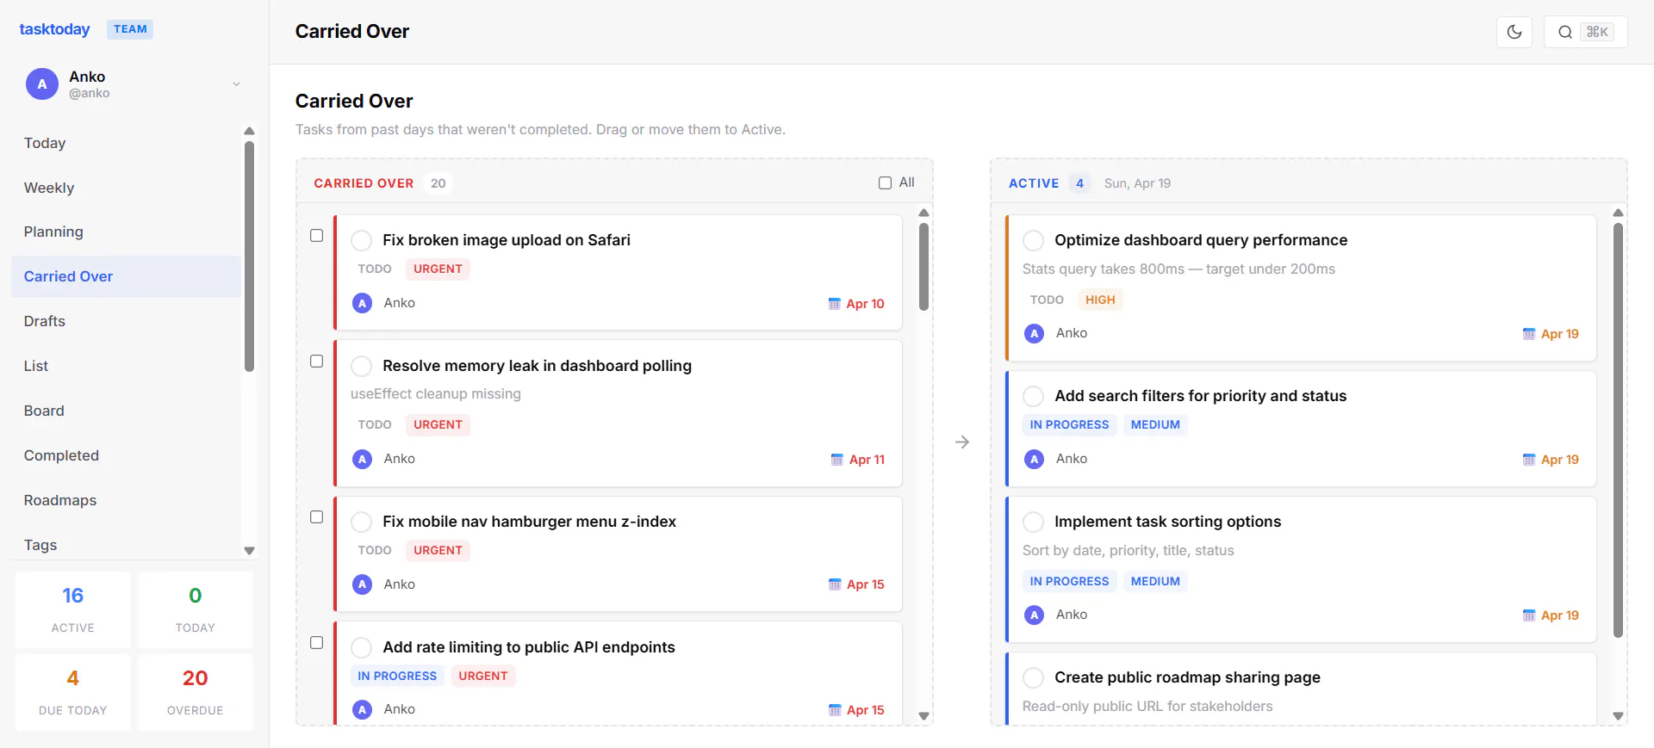The image size is (1654, 748).
Task: Click the calendar icon beside the Apr 11 date
Action: click(x=836, y=460)
